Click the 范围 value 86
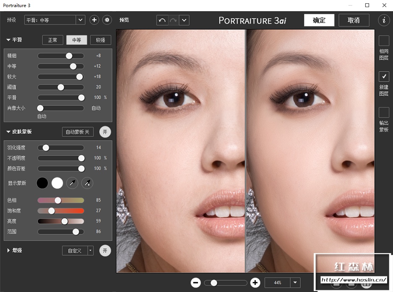Image resolution: width=393 pixels, height=292 pixels. (x=99, y=231)
